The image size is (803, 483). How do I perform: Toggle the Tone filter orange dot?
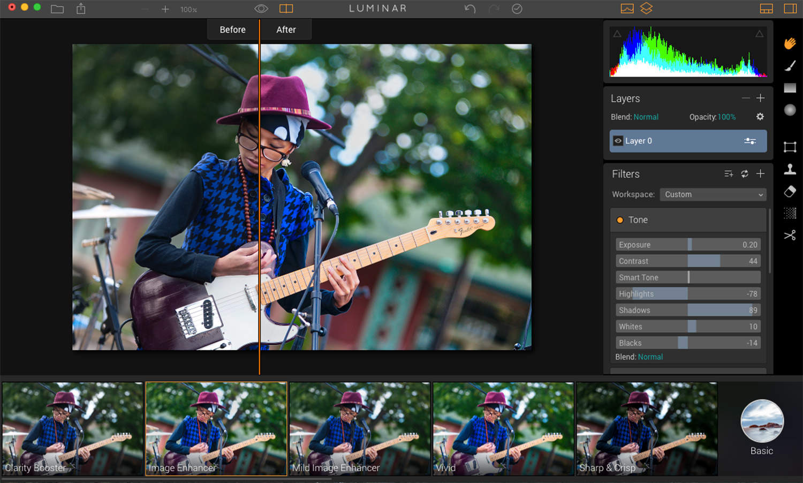[x=620, y=220]
